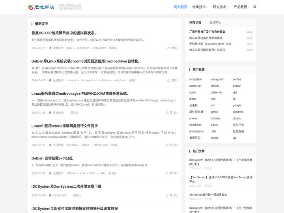Viewport: 284px width, 213px height.
Task: Open hot article 通过KVM/IPMI安装XenServer操作平台
Action: [x=221, y=179]
